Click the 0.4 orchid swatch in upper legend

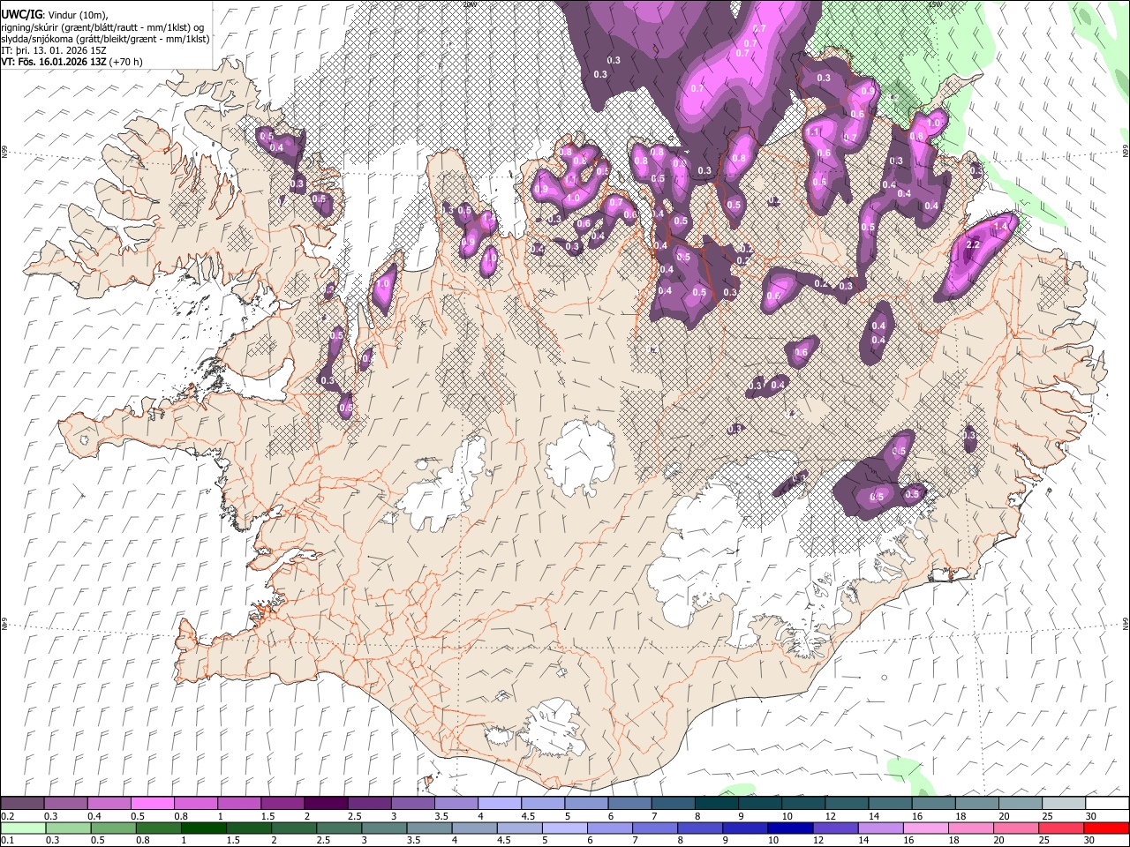pos(109,804)
